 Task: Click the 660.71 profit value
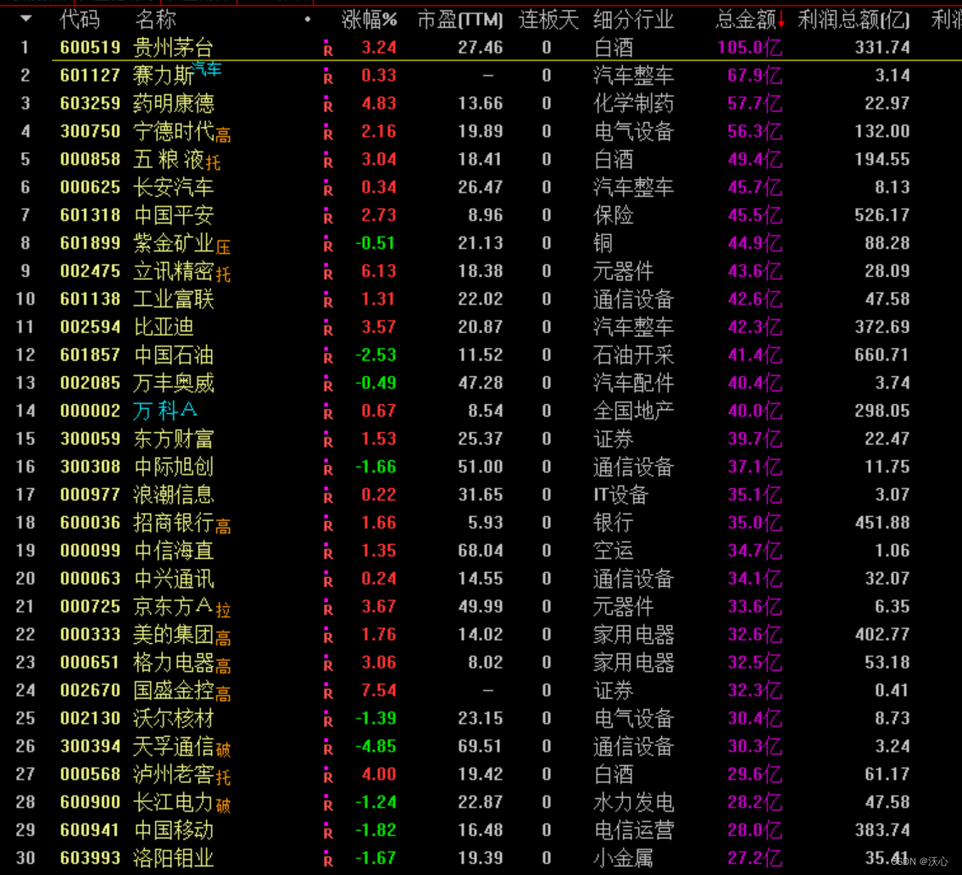881,355
